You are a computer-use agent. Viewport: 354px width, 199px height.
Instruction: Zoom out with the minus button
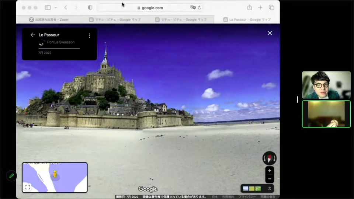[x=270, y=179]
